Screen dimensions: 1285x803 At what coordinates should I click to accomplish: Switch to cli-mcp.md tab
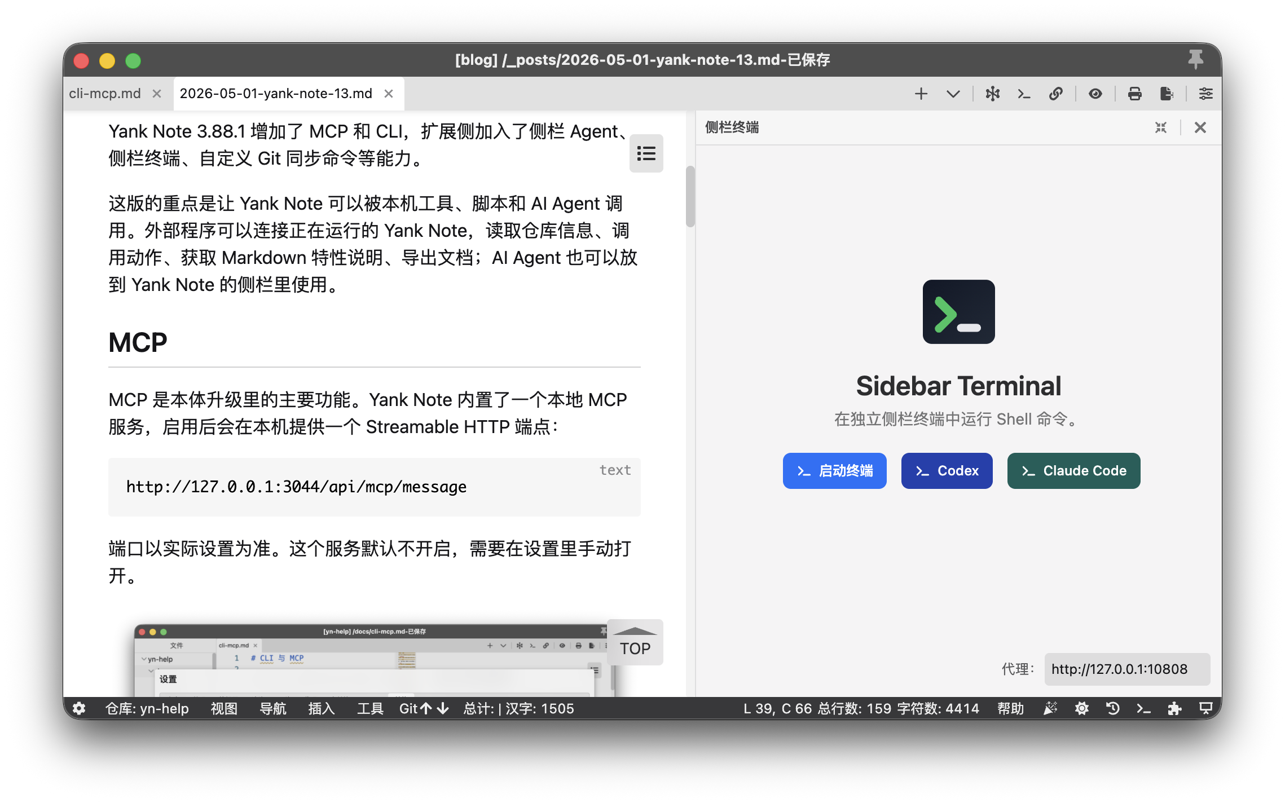[x=105, y=94]
